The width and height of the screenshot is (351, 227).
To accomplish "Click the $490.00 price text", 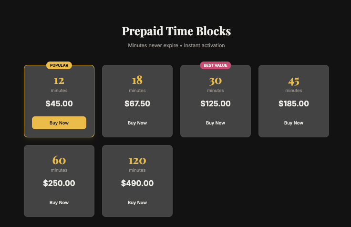I will [137, 183].
